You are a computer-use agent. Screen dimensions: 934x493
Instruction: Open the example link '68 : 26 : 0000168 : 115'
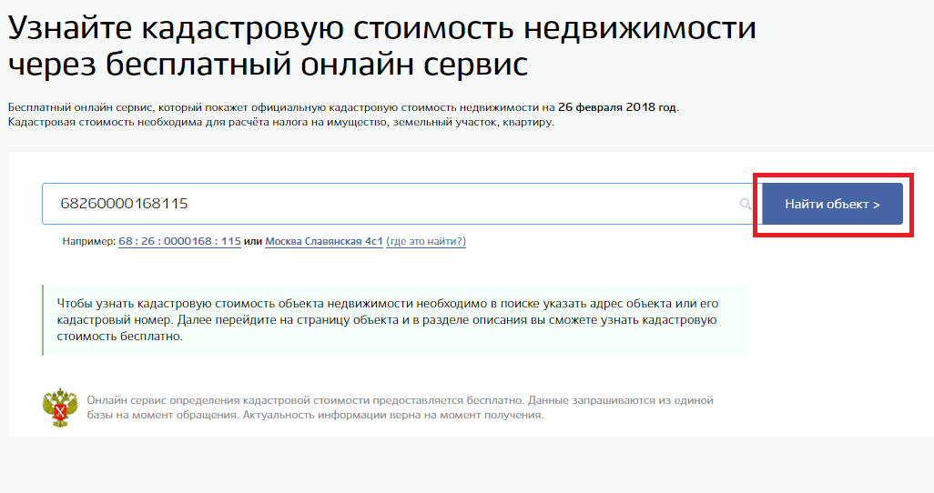pos(180,241)
